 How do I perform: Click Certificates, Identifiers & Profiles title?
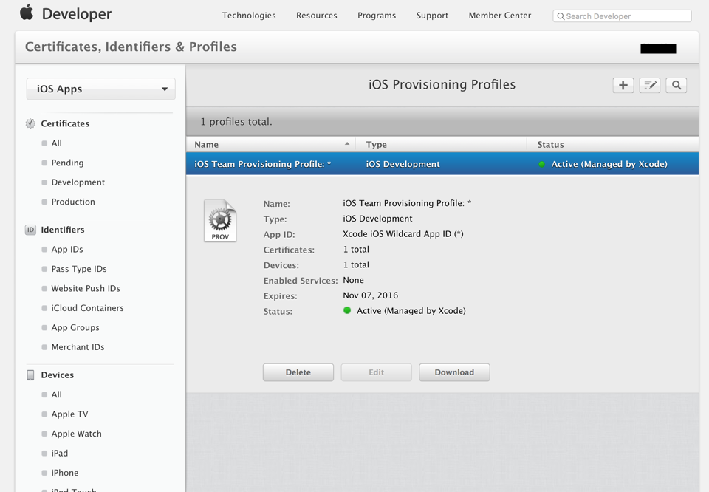131,47
